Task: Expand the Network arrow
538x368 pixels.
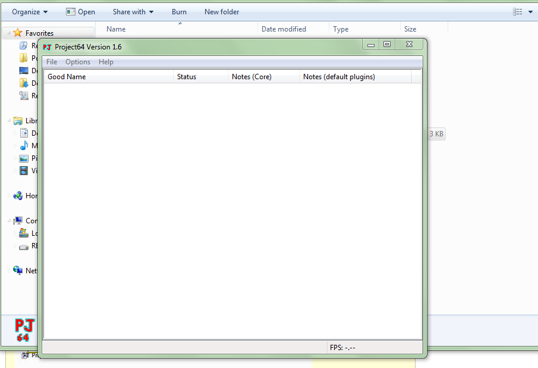Action: 9,271
